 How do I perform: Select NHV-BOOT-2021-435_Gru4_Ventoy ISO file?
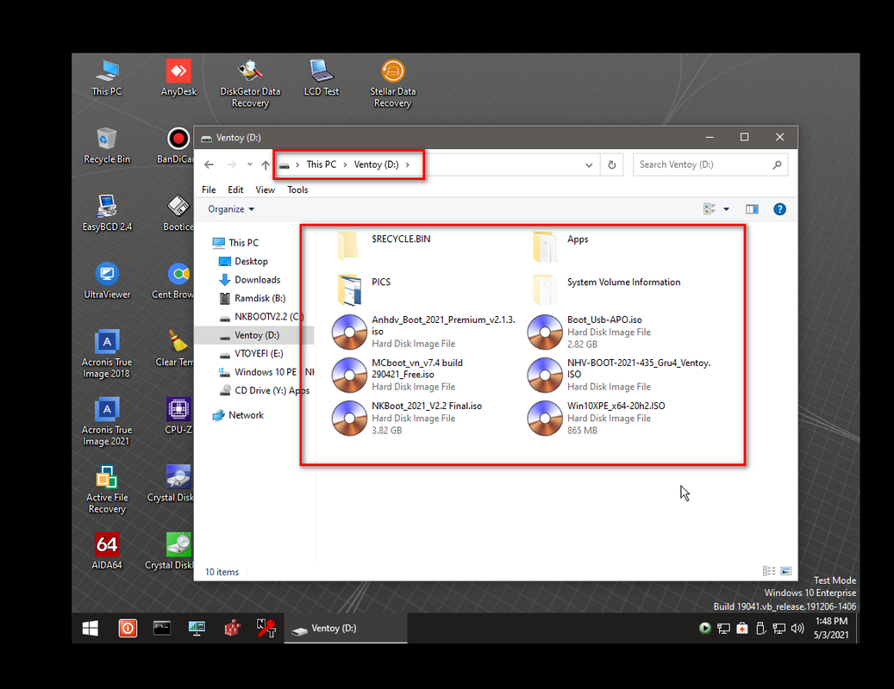(x=619, y=375)
